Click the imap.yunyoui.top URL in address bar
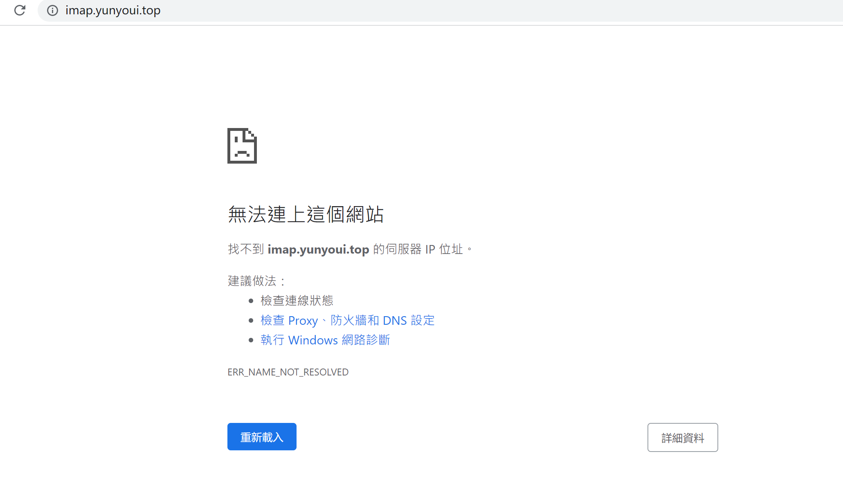 [113, 10]
